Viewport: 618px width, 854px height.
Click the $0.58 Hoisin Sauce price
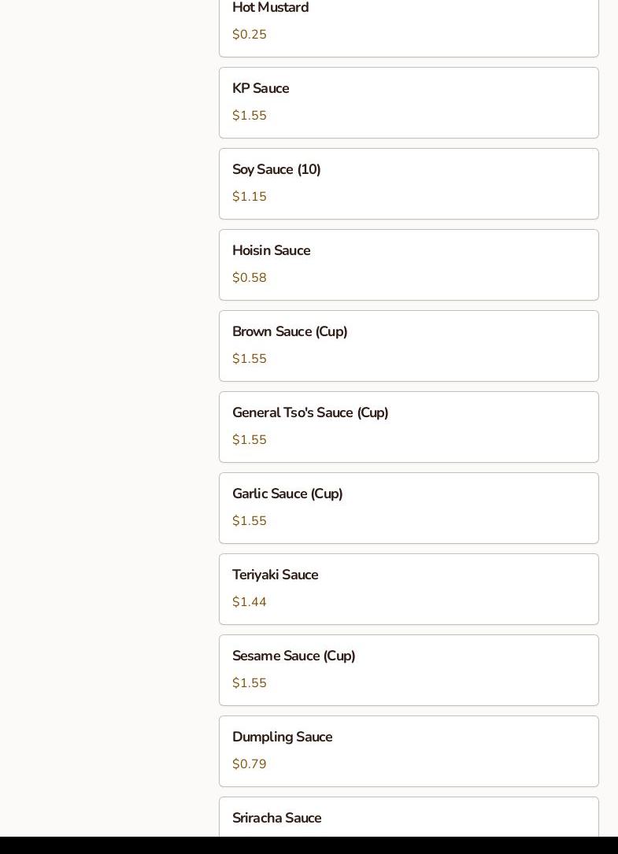click(250, 278)
